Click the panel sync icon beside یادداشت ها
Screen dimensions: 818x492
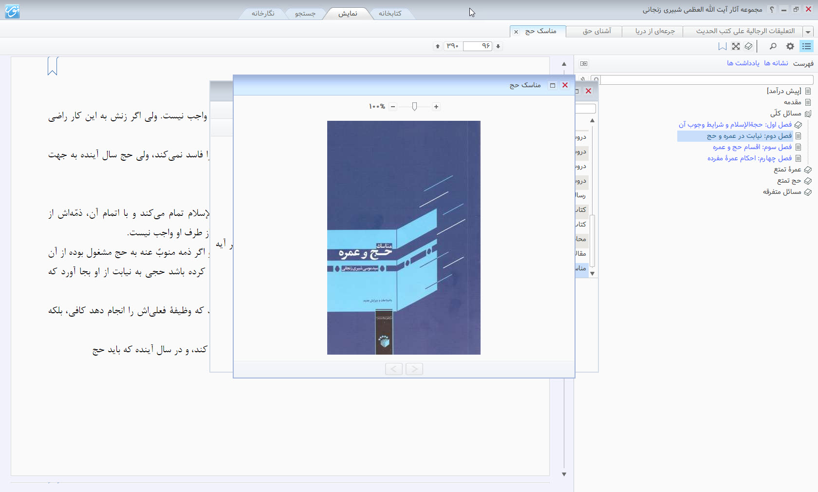[x=584, y=64]
